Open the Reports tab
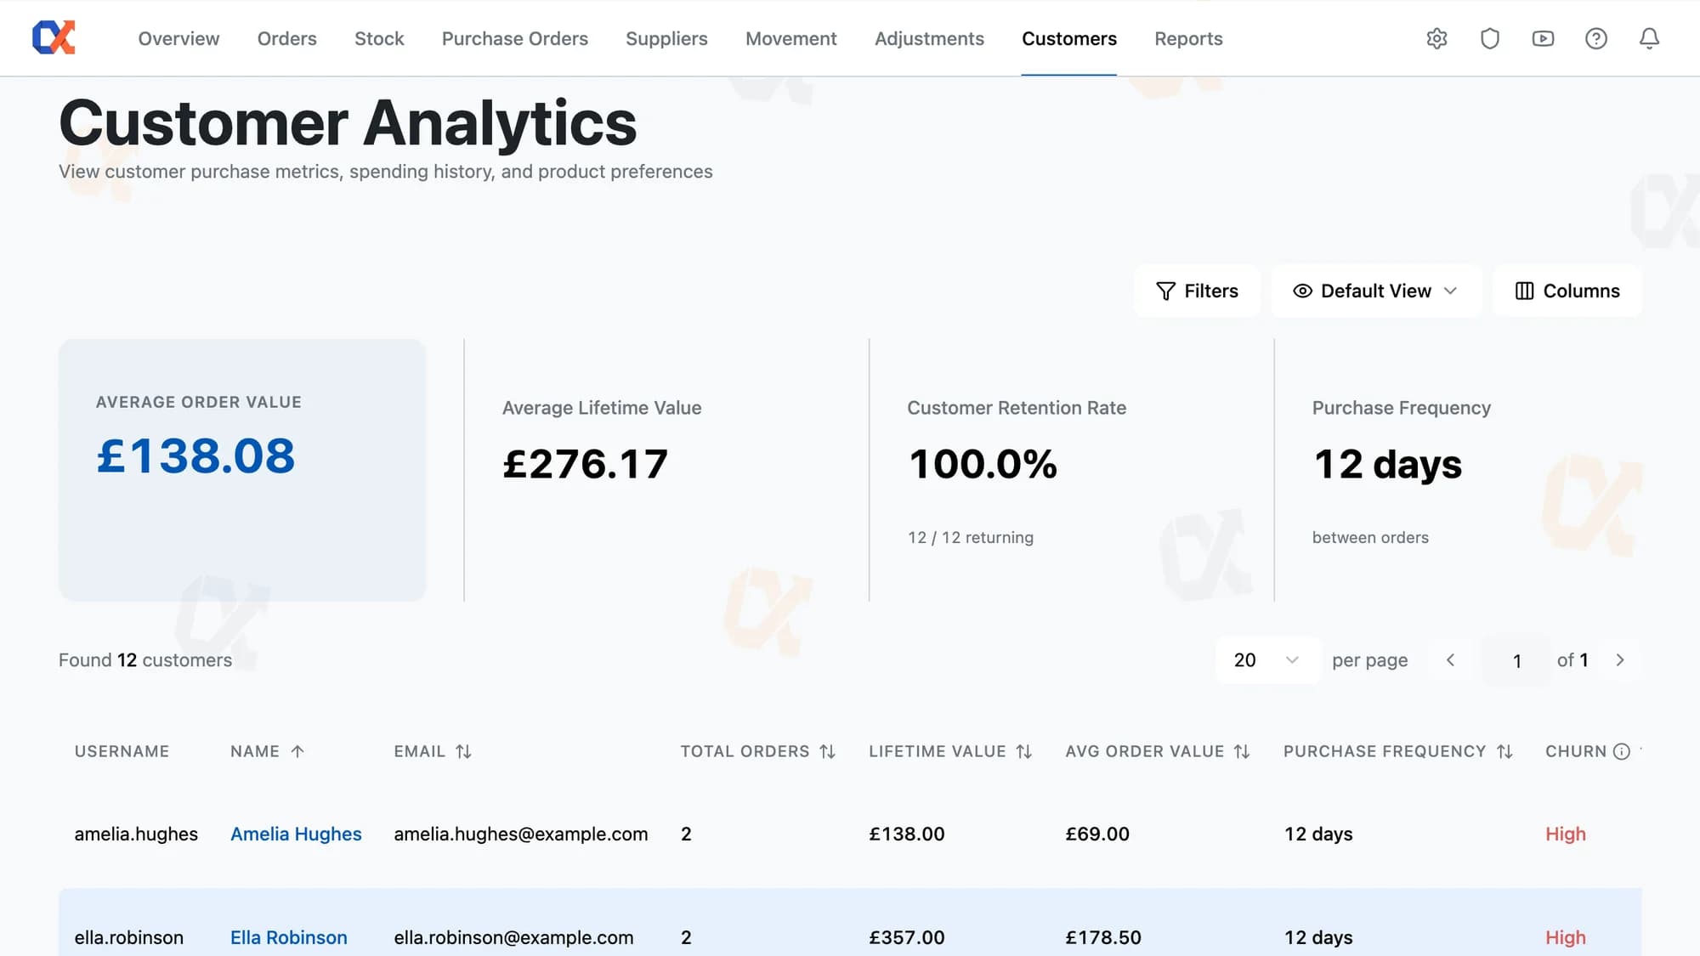Screen dimensions: 1700x956 [x=1188, y=38]
